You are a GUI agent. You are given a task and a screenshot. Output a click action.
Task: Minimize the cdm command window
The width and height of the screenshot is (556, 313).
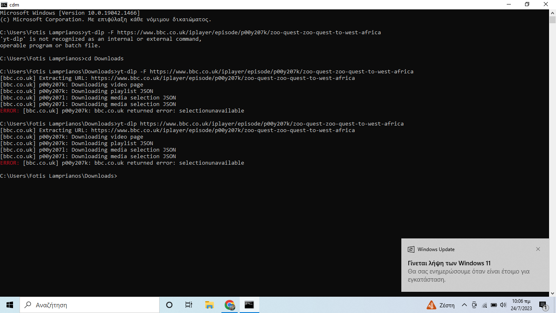point(508,4)
